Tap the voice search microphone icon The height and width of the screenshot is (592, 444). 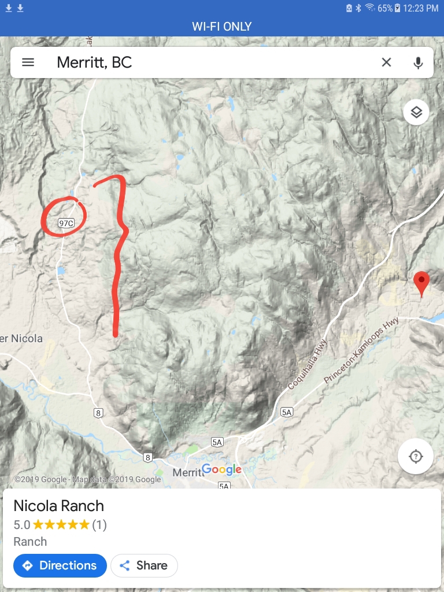click(418, 62)
